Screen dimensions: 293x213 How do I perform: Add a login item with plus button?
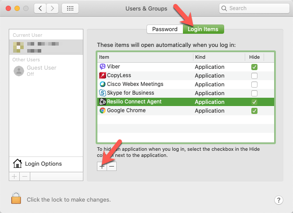point(102,166)
